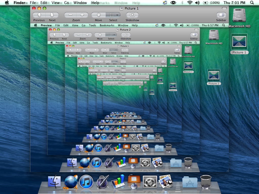
Task: Toggle toolbar with pill button in Picture 1 titlebar
Action: 224,8
